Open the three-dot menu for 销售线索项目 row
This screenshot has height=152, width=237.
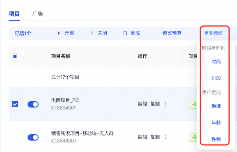(165, 137)
